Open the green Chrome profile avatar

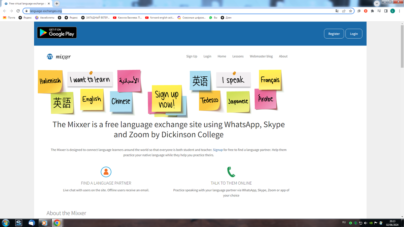tap(393, 11)
